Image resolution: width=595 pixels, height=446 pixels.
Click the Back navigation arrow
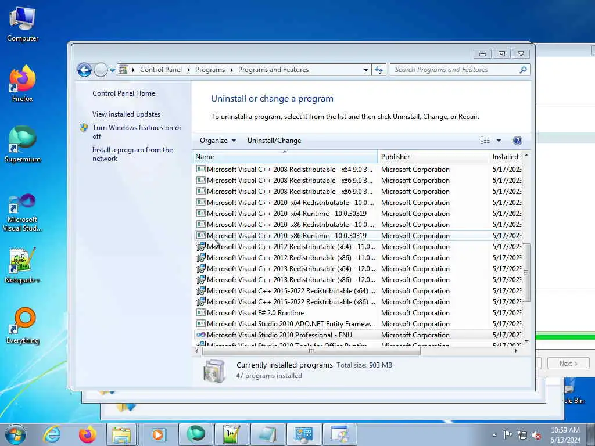pos(84,70)
